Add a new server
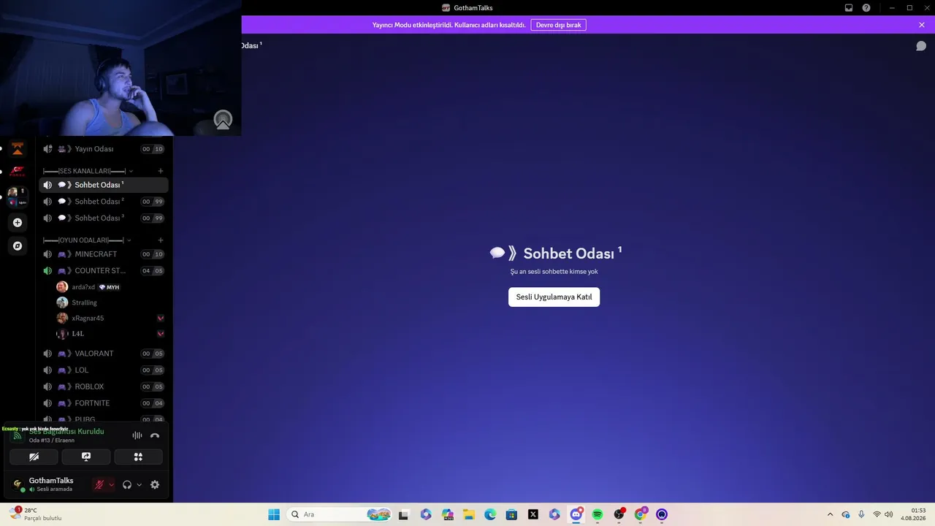This screenshot has width=935, height=526. click(x=18, y=223)
